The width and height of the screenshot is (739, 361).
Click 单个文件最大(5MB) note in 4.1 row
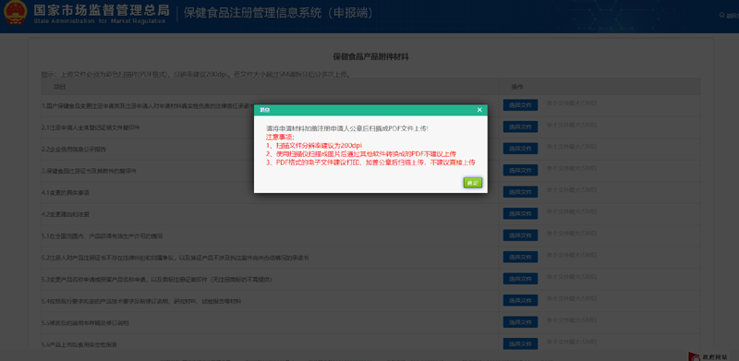(572, 190)
